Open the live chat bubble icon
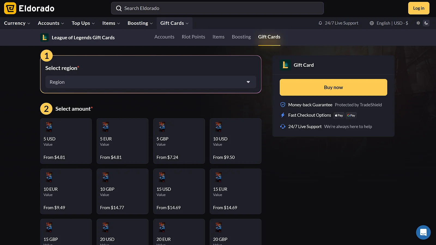 click(423, 232)
